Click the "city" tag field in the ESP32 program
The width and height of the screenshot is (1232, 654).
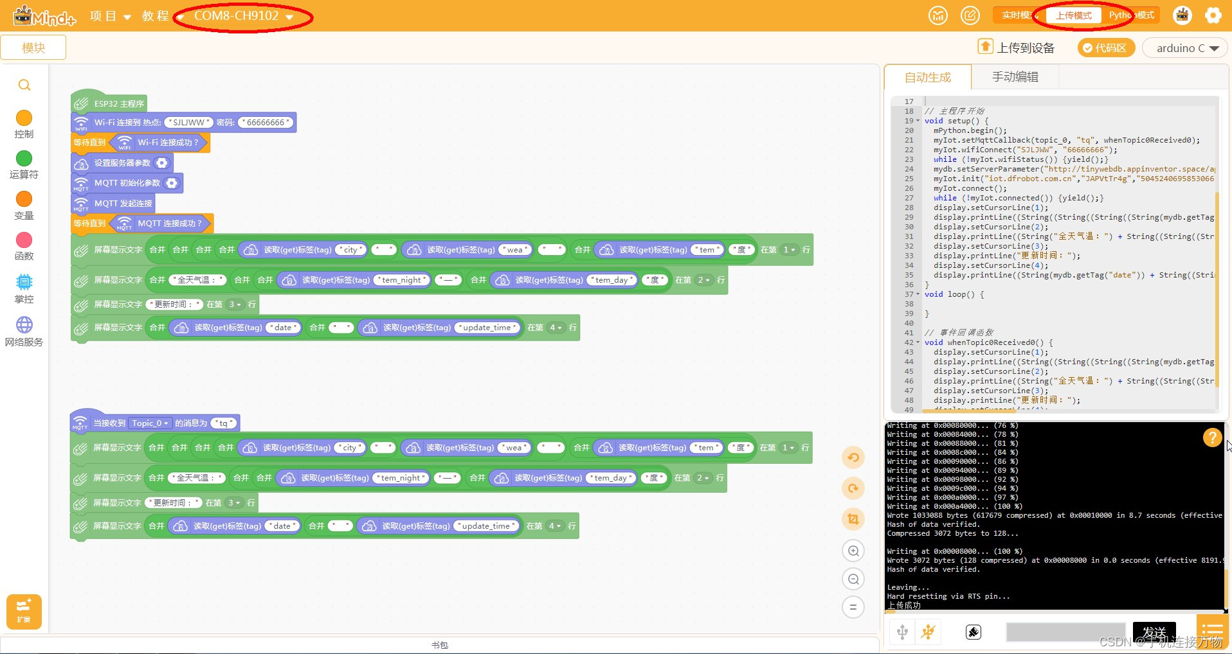[351, 250]
